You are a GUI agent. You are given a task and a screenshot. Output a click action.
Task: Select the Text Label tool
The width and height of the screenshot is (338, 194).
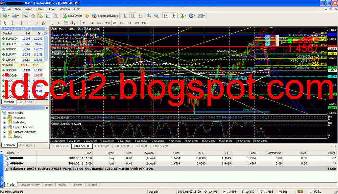point(66,23)
